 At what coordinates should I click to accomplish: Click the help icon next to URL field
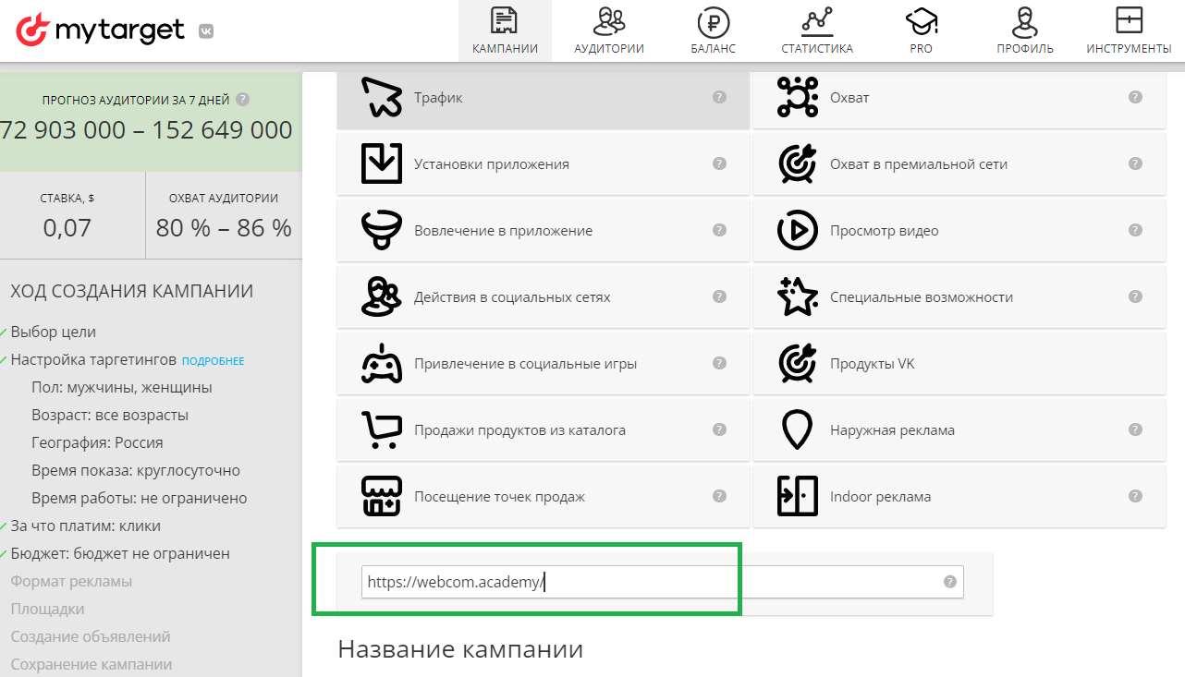pyautogui.click(x=949, y=582)
